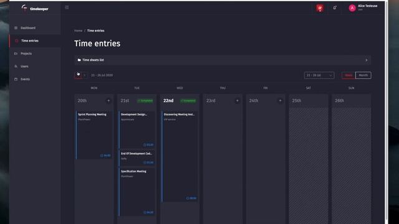Open Specification Meeting entry
399x224 pixels.
pos(137,192)
